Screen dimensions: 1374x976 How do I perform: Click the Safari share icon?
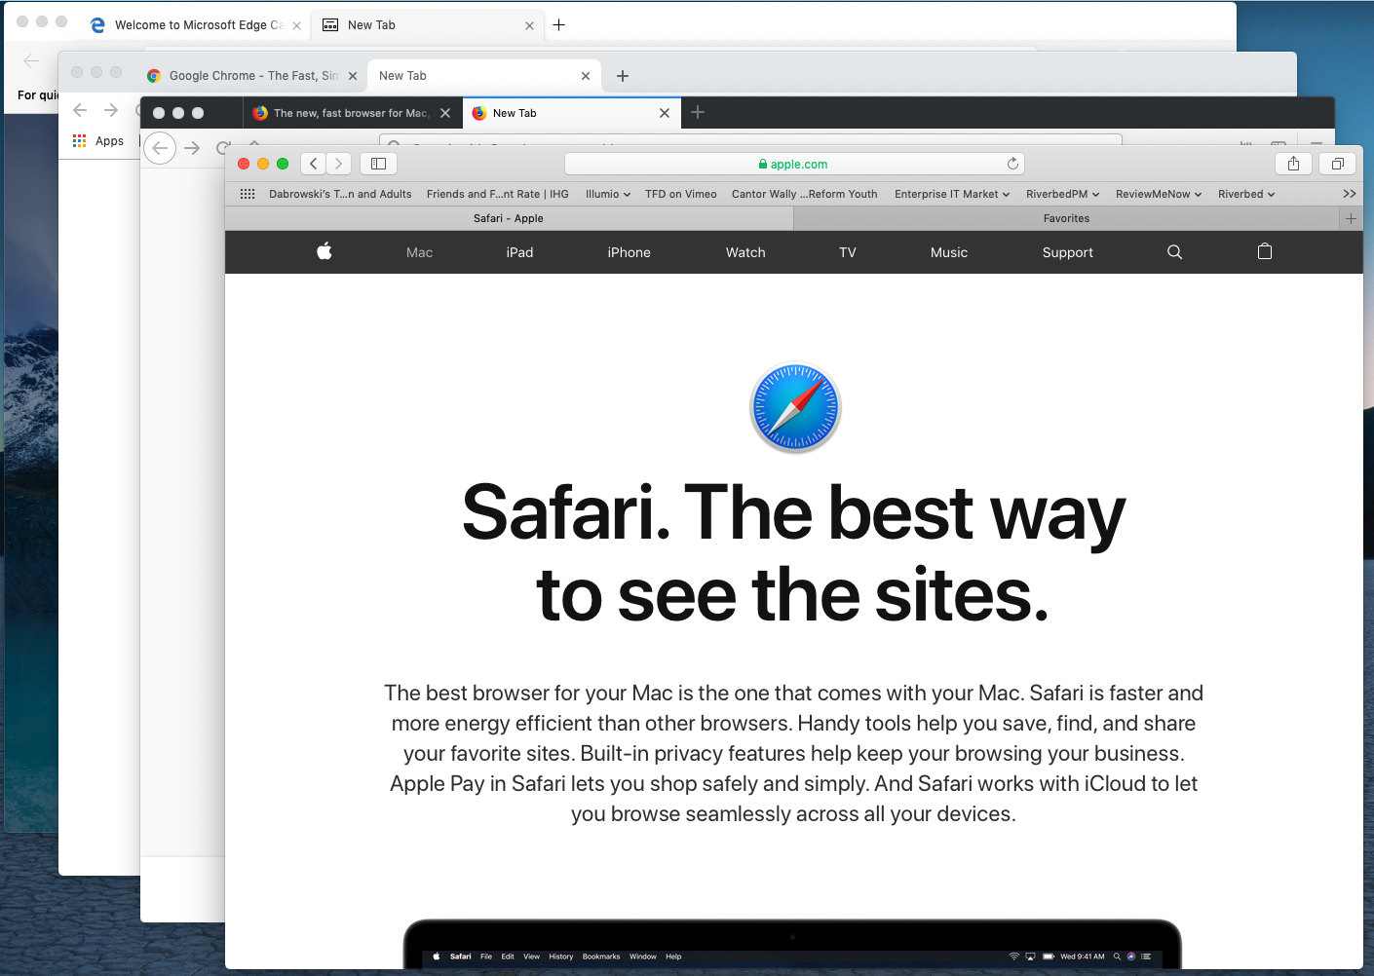pos(1293,164)
